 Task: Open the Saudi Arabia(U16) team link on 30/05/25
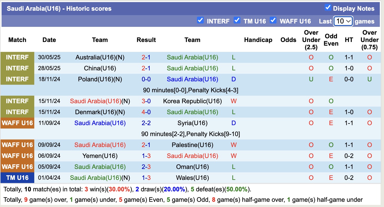193,57
